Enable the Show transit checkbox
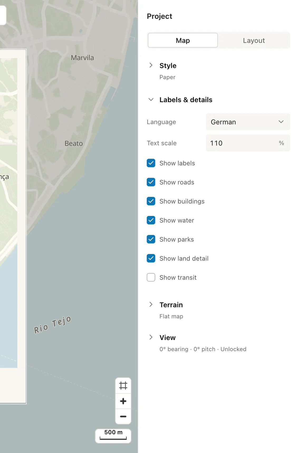Image resolution: width=298 pixels, height=453 pixels. (x=151, y=277)
